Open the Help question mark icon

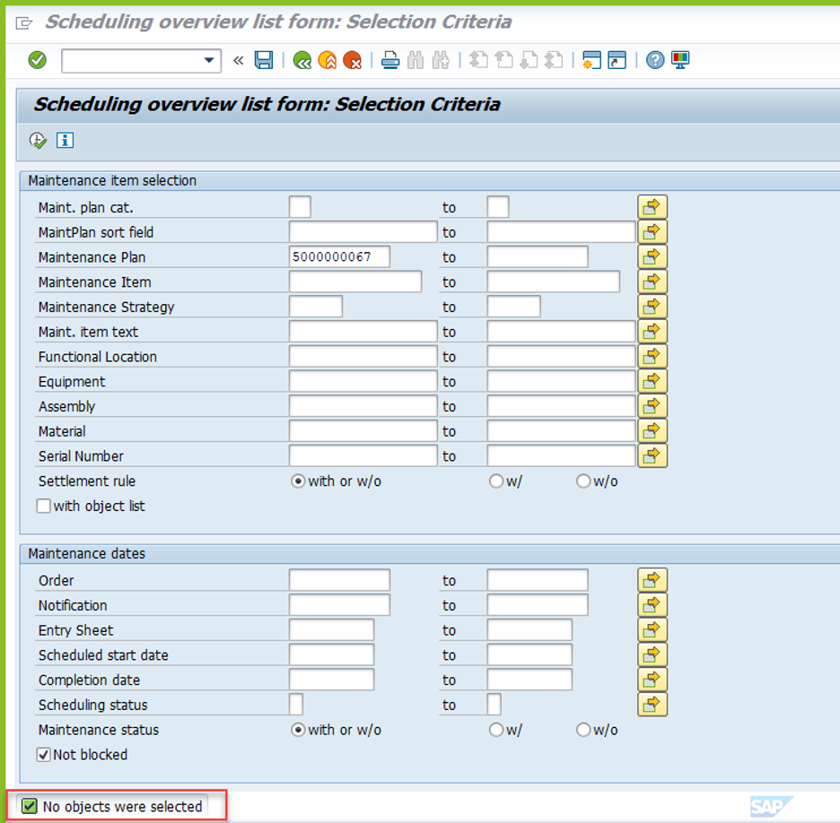(x=655, y=60)
